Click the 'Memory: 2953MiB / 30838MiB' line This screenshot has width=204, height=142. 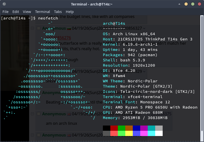(135, 118)
